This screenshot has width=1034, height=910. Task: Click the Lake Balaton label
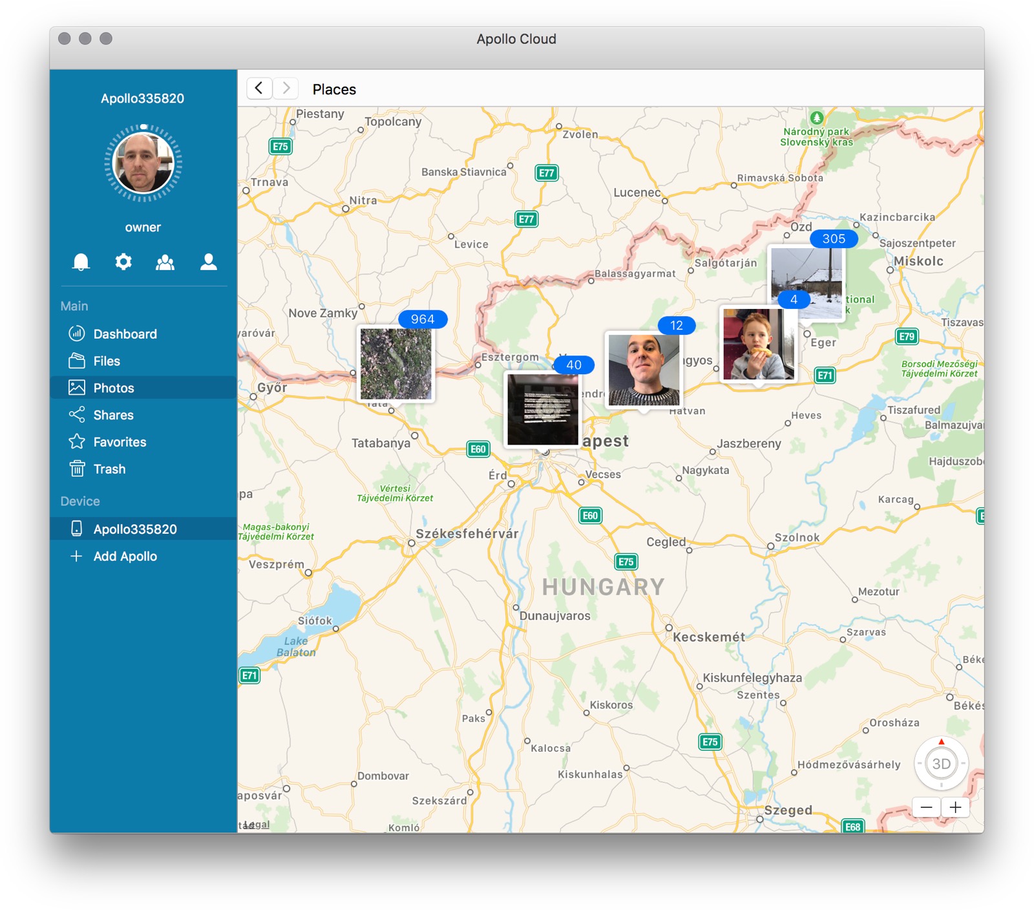click(x=296, y=646)
